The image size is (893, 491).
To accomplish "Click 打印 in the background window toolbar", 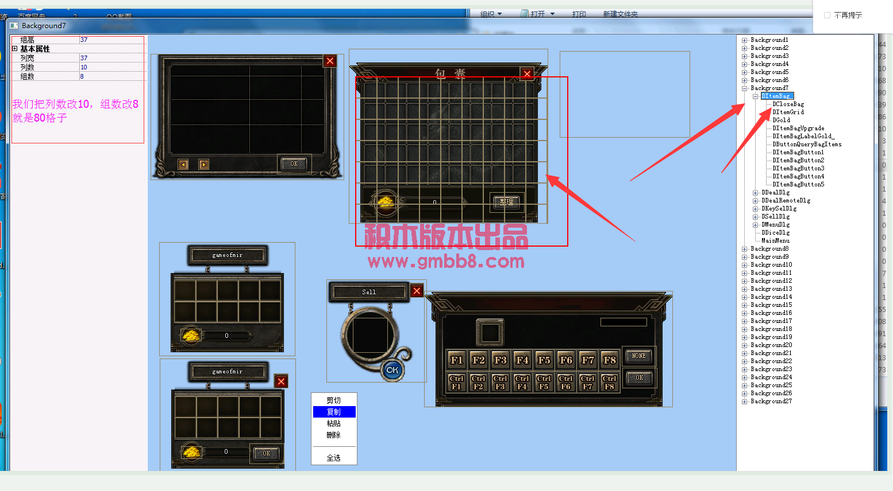I will [579, 14].
